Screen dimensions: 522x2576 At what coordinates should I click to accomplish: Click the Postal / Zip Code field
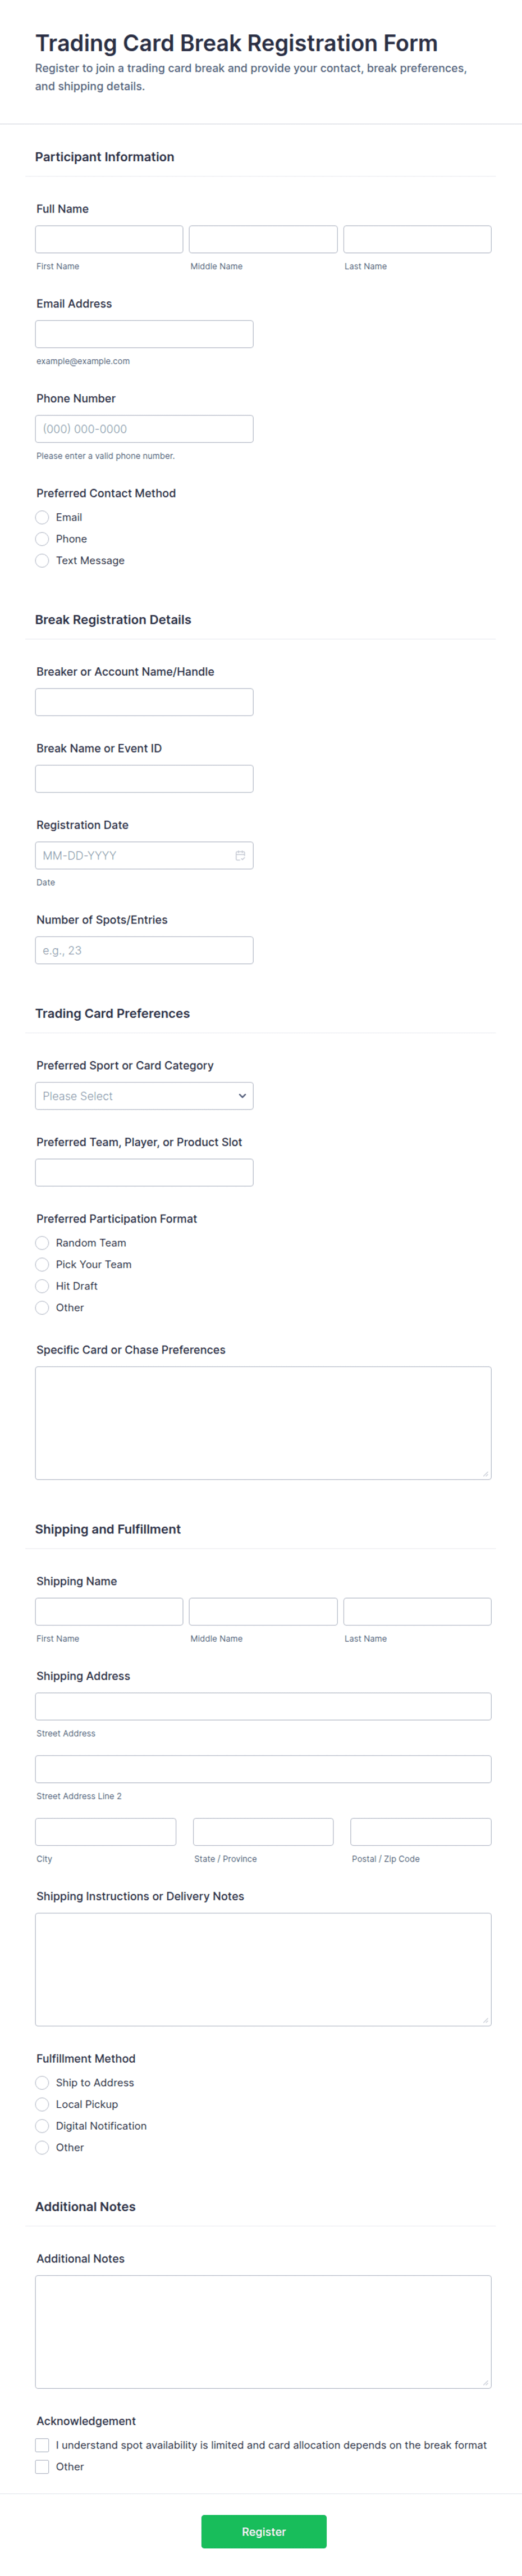pyautogui.click(x=420, y=1832)
